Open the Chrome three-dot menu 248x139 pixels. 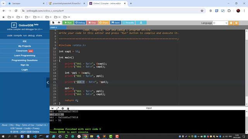point(245,11)
